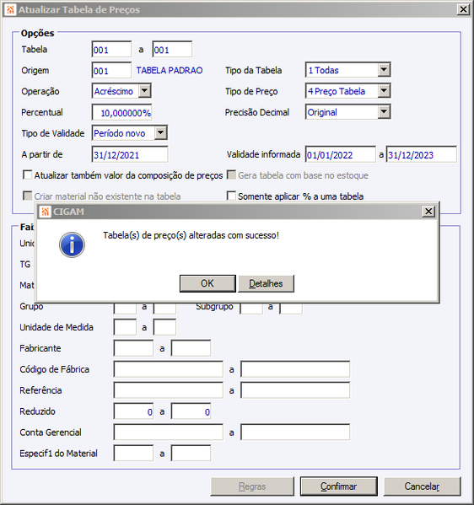
Task: Click Validade informada end date 31/12/2023
Action: coord(422,154)
